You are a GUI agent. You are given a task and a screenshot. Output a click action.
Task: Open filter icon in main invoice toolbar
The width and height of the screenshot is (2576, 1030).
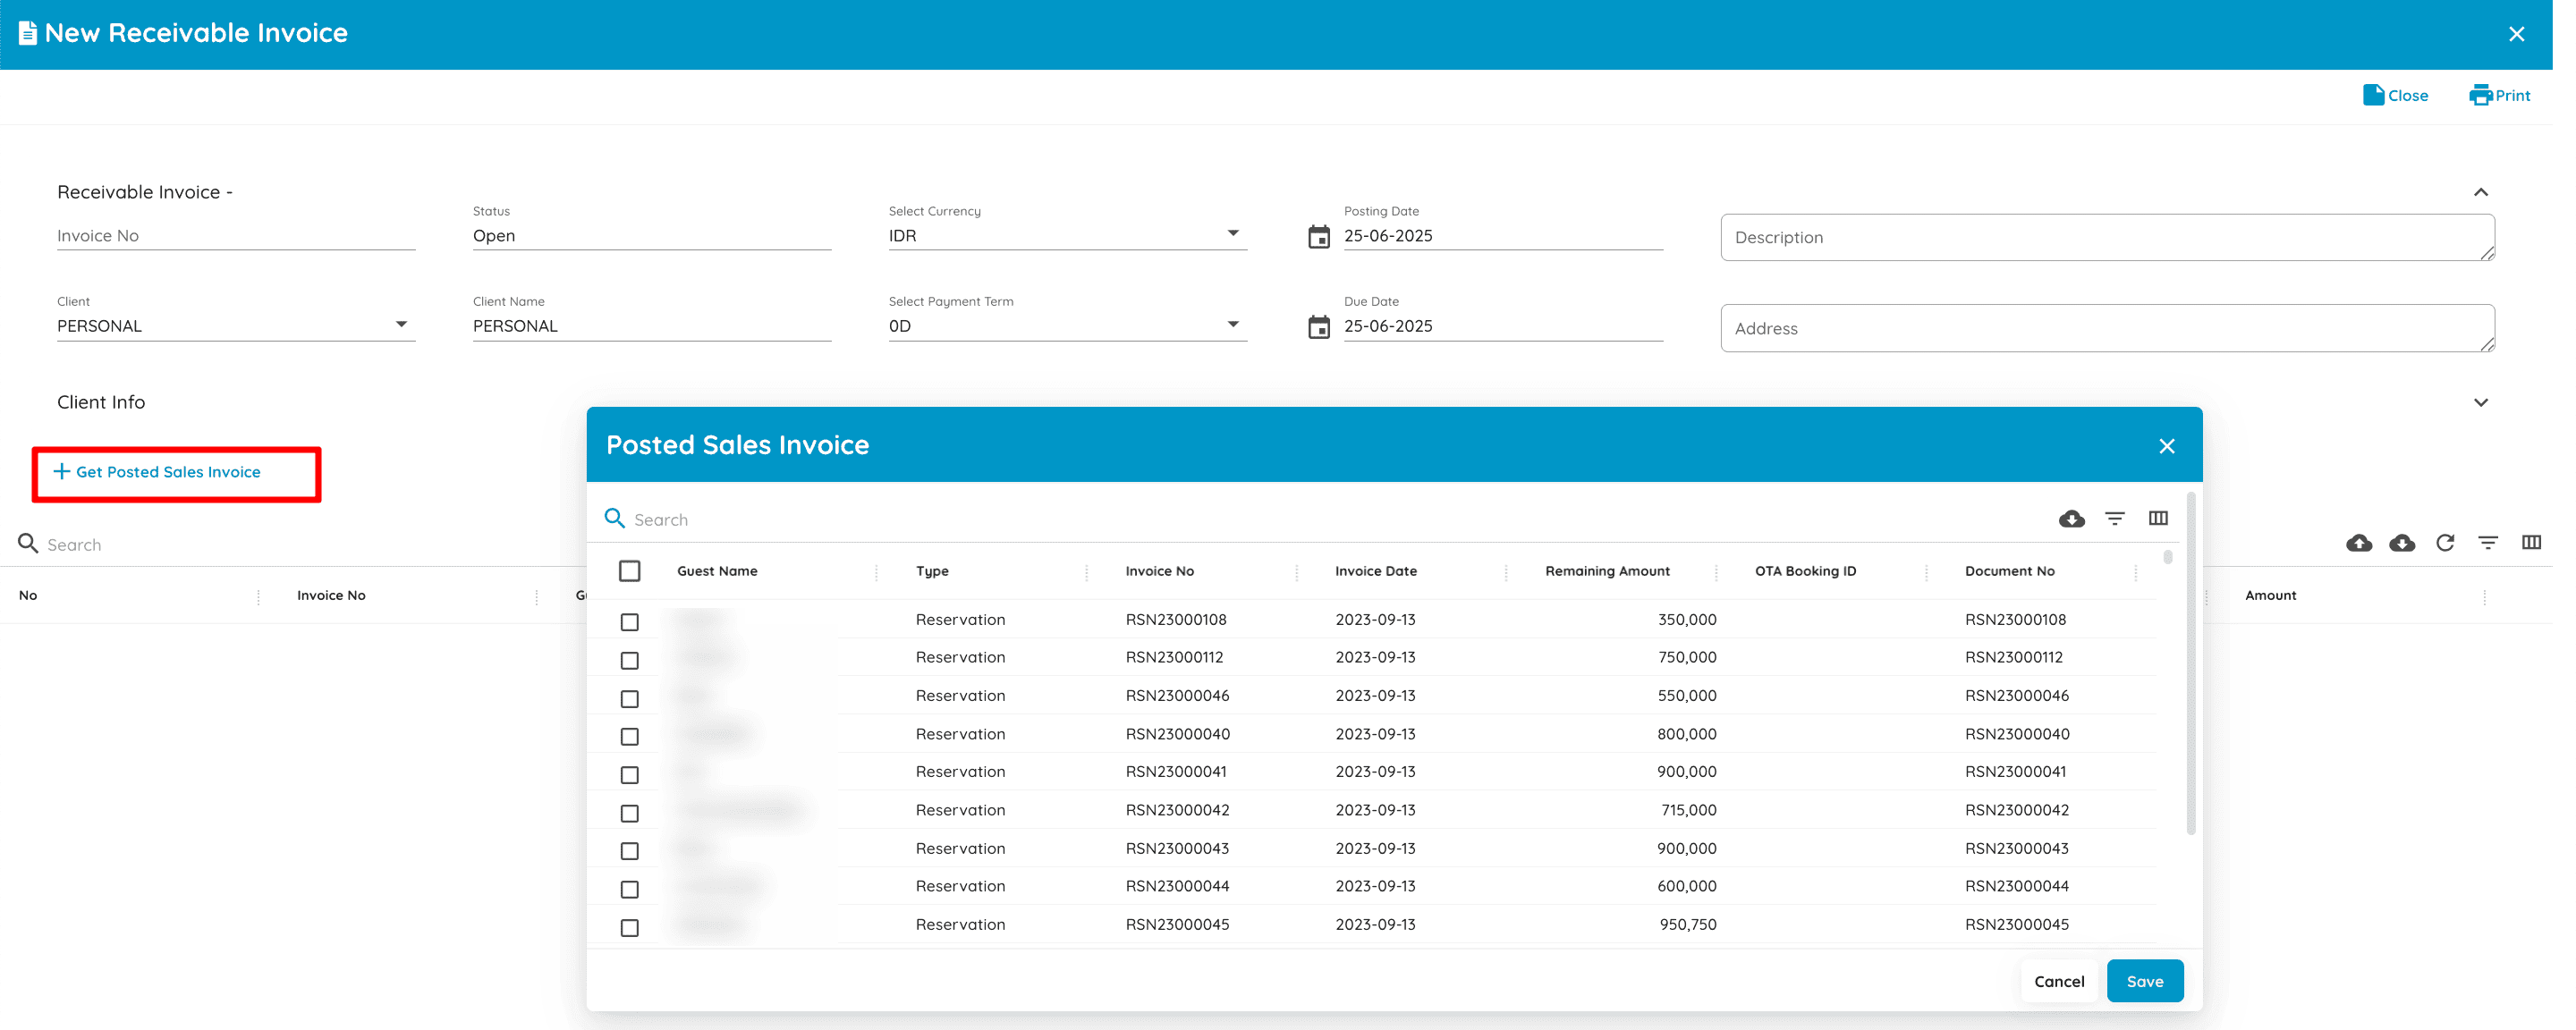2487,543
